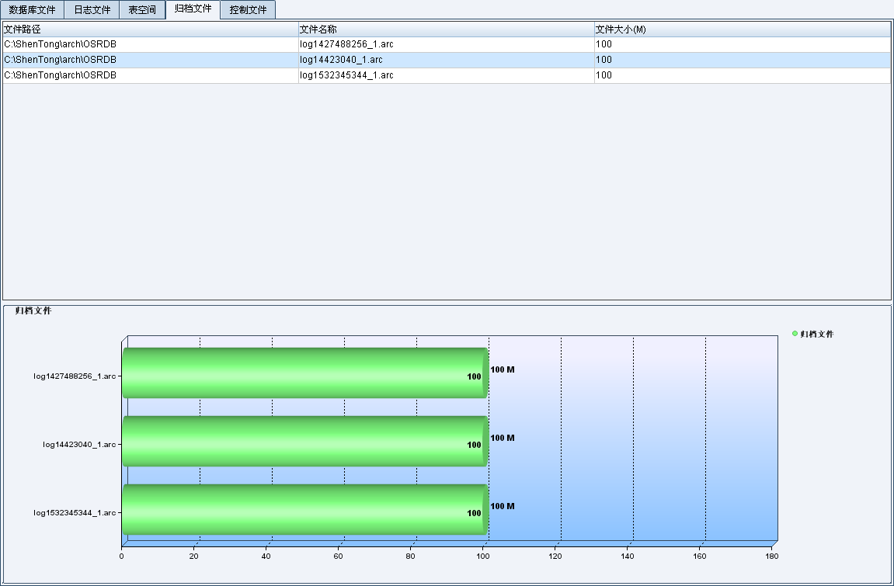The width and height of the screenshot is (894, 586).
Task: Select table row log1532345344_1.arc file name
Action: point(346,75)
